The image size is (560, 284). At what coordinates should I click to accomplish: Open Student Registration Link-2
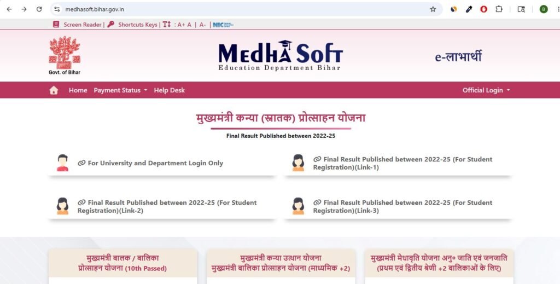[x=167, y=206]
